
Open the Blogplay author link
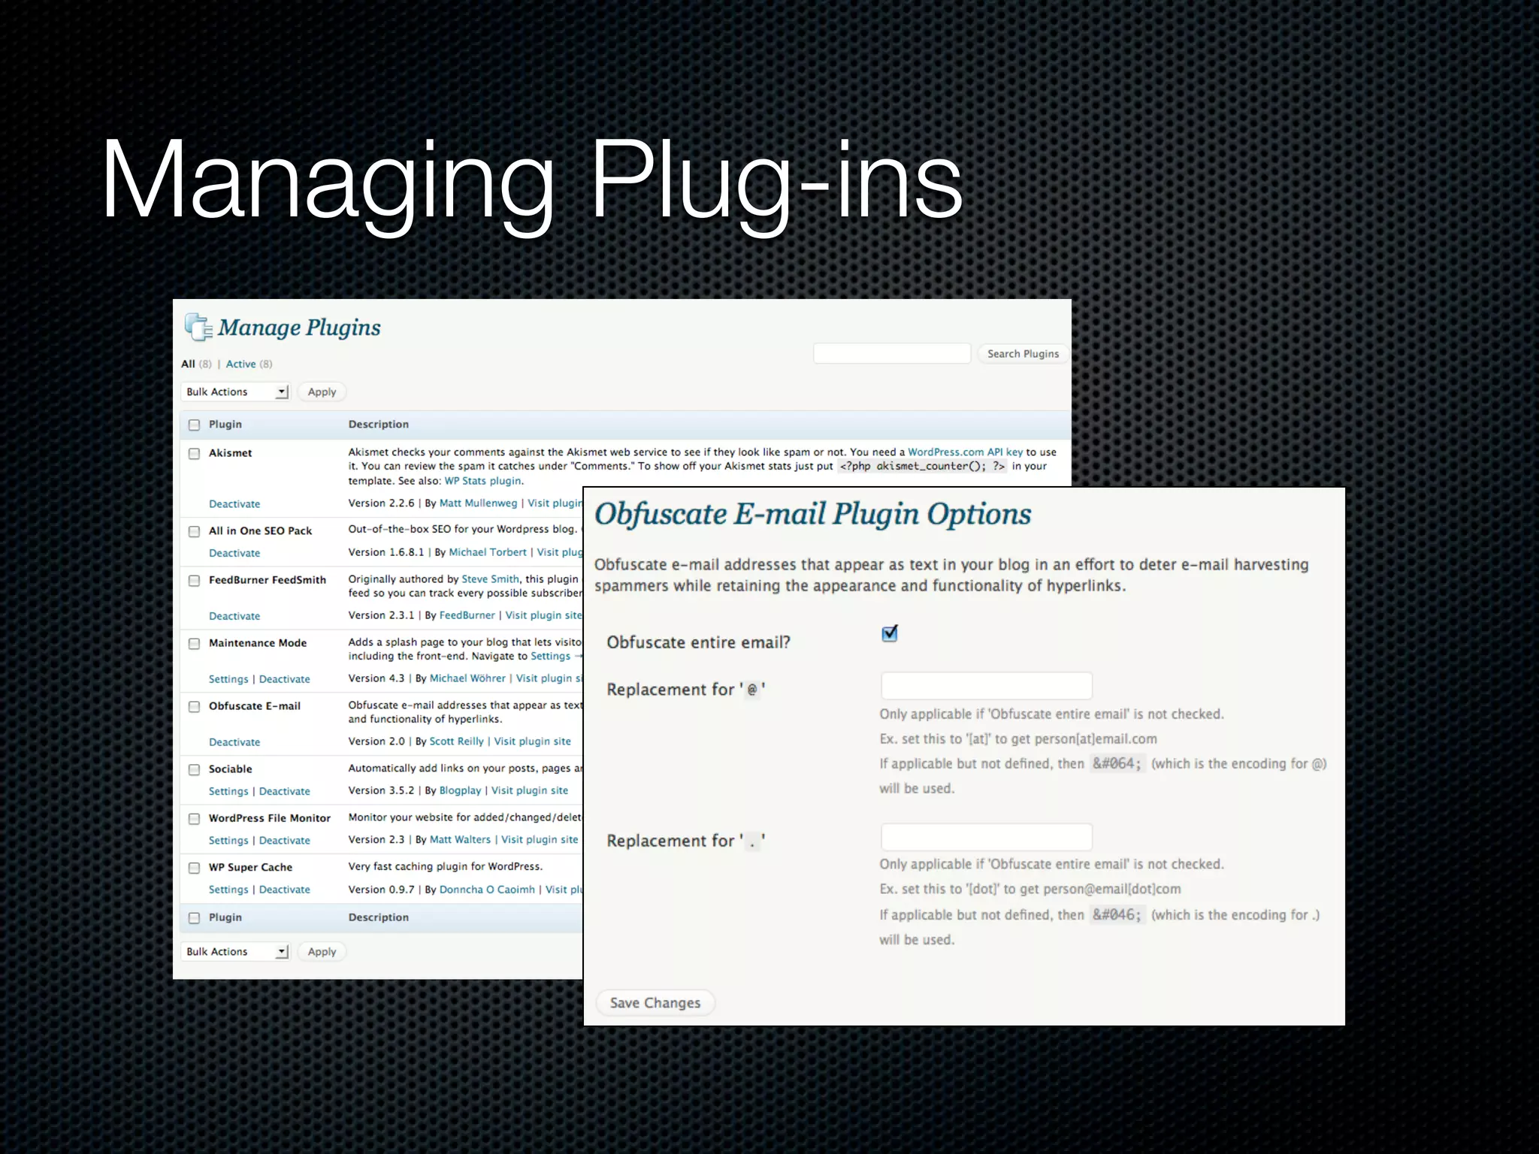pos(460,791)
